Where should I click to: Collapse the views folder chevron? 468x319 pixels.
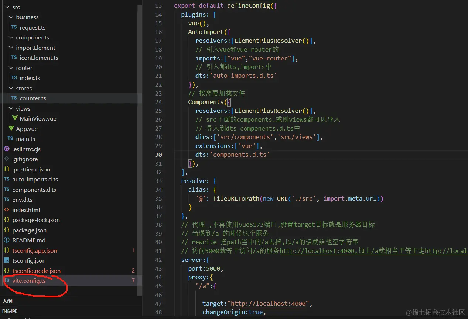pos(10,108)
